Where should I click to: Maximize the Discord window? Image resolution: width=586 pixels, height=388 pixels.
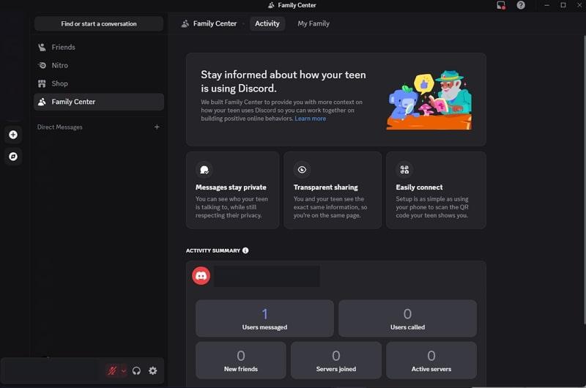click(x=563, y=5)
